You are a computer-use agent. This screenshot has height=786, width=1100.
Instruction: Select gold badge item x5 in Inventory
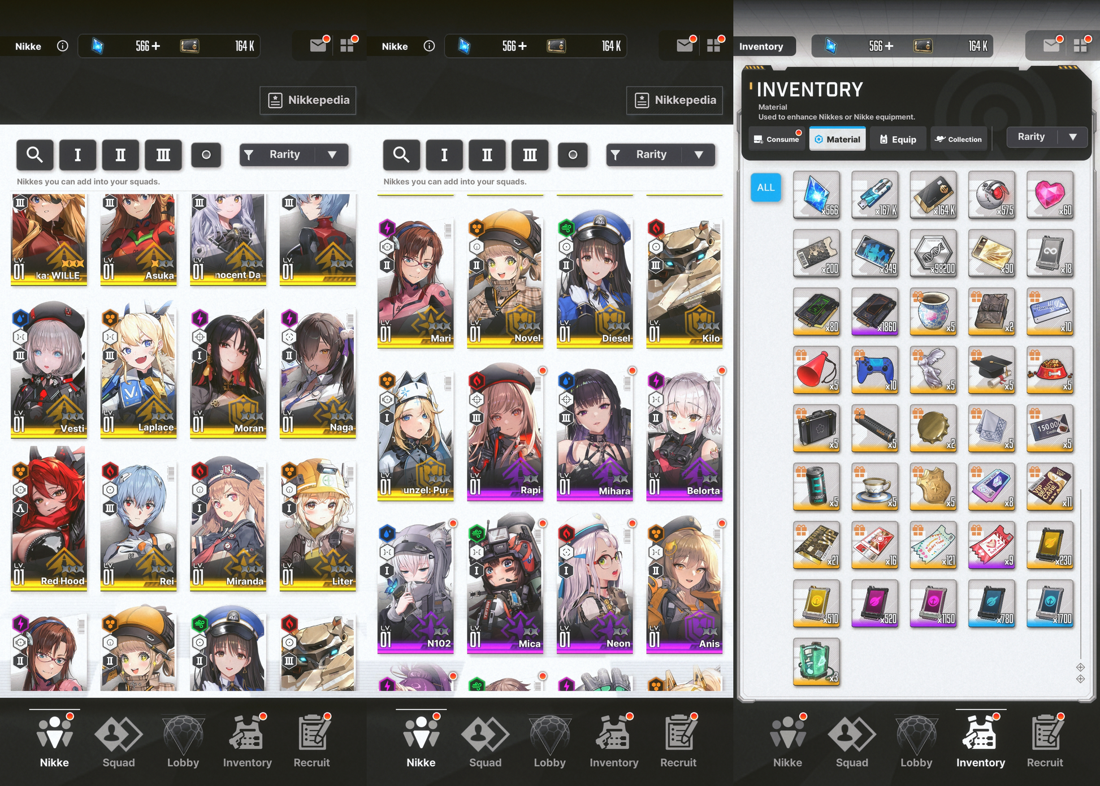pos(933,487)
